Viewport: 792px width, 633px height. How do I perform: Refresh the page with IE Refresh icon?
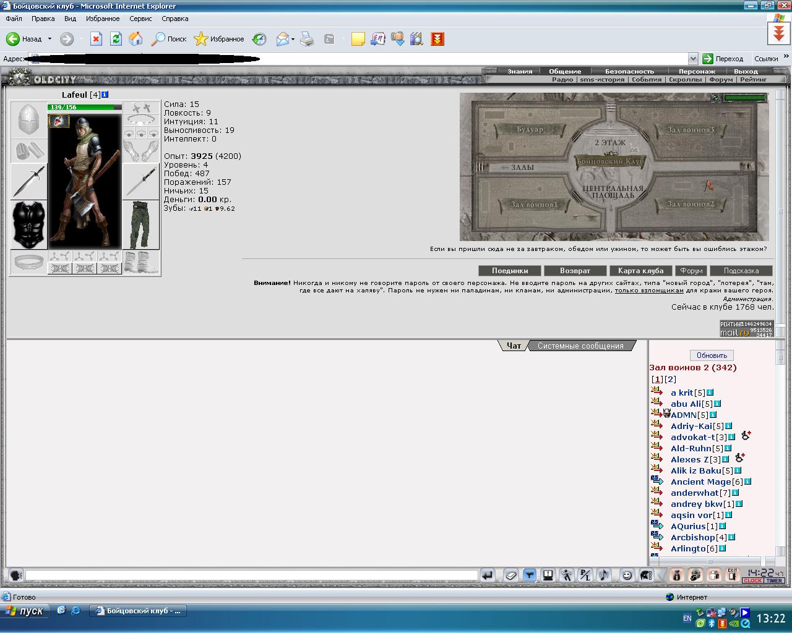[x=116, y=39]
